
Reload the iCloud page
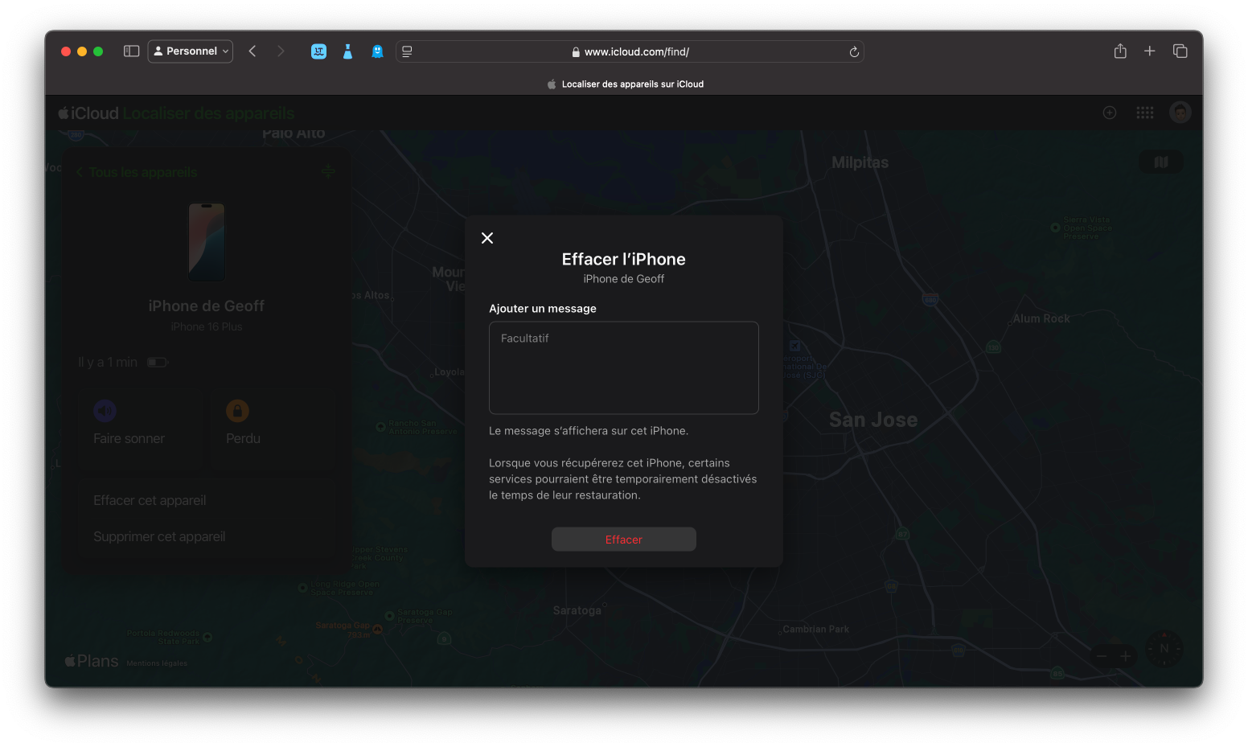pyautogui.click(x=854, y=51)
